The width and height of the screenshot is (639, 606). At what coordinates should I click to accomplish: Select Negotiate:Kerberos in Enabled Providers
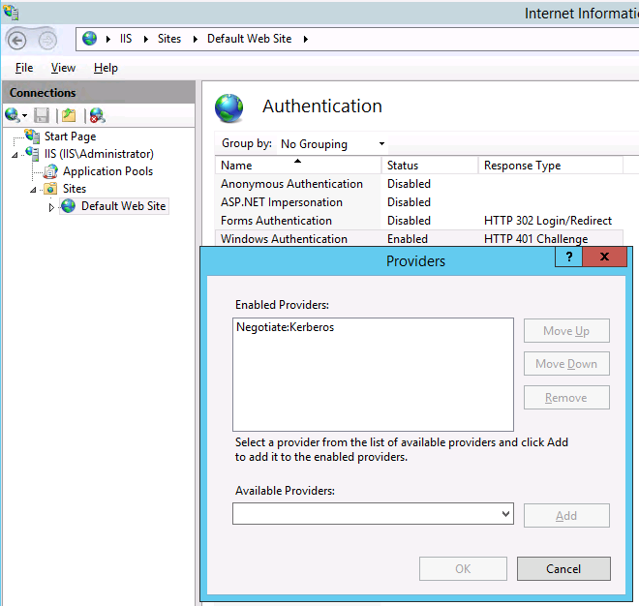tap(285, 327)
